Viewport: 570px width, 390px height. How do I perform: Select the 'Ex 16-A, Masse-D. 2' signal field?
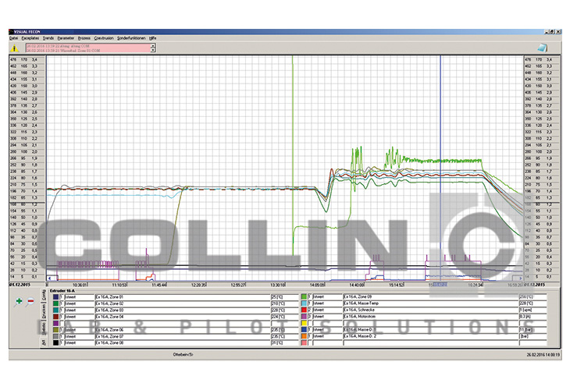(x=430, y=336)
